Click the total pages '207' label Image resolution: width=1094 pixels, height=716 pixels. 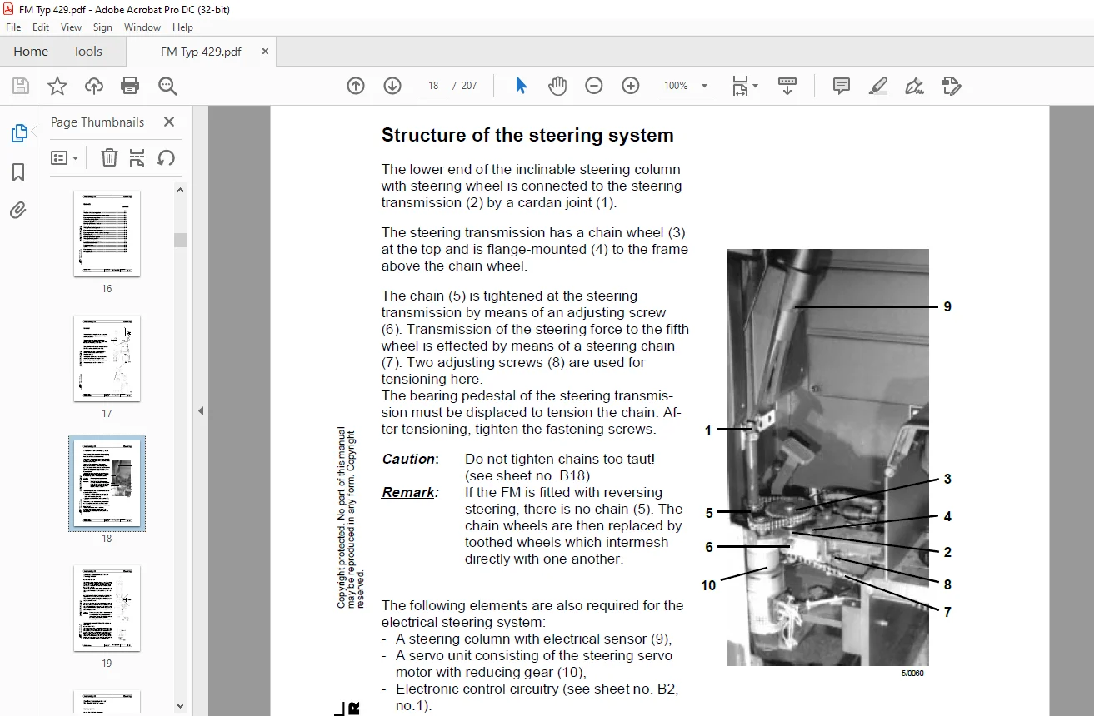(x=469, y=86)
